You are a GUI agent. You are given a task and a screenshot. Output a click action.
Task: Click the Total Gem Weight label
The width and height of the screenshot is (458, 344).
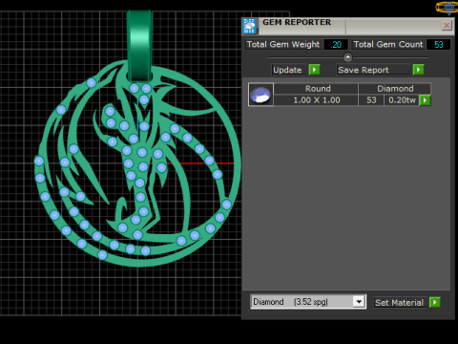tap(283, 45)
